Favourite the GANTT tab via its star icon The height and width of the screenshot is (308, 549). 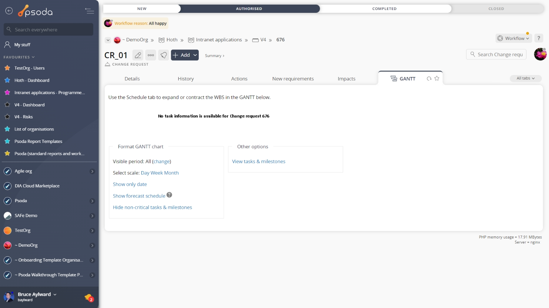pos(436,78)
